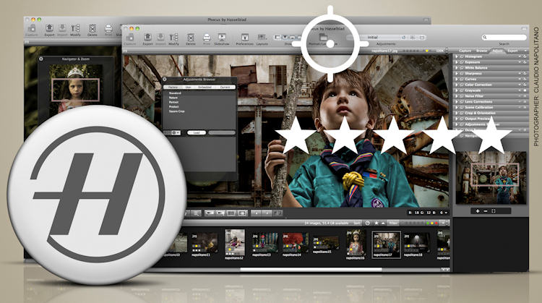
Task: Filter by yellow color label
Action: (432, 223)
